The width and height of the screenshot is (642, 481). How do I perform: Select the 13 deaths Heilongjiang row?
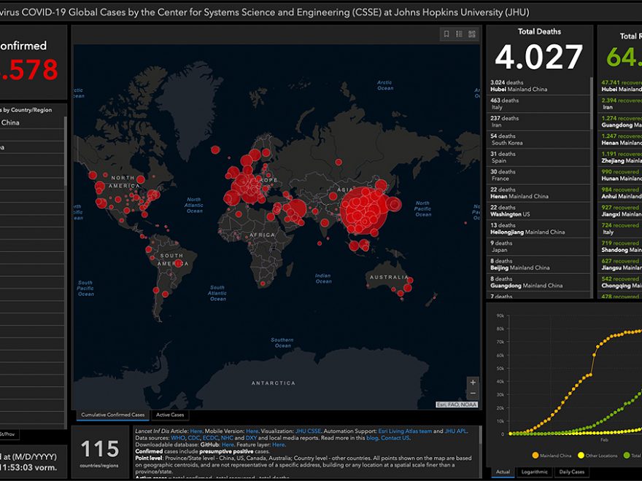pos(538,229)
